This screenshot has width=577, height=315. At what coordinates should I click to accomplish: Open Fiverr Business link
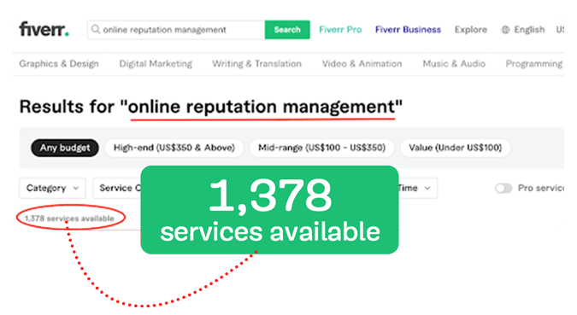point(408,30)
